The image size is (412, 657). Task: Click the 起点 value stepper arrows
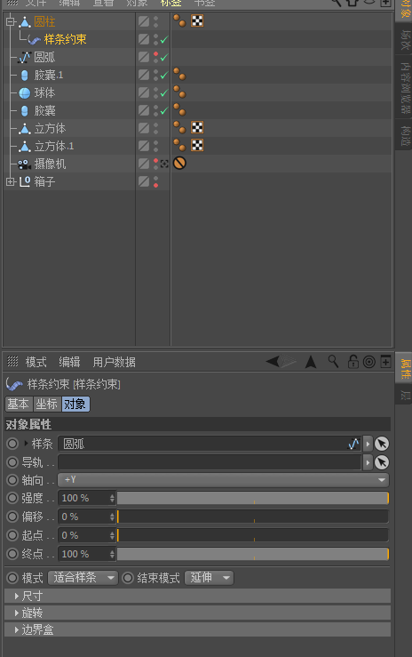pyautogui.click(x=112, y=535)
